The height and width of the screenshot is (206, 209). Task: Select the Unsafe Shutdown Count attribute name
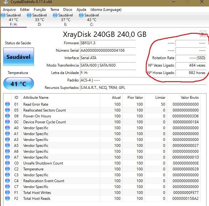click(x=43, y=163)
